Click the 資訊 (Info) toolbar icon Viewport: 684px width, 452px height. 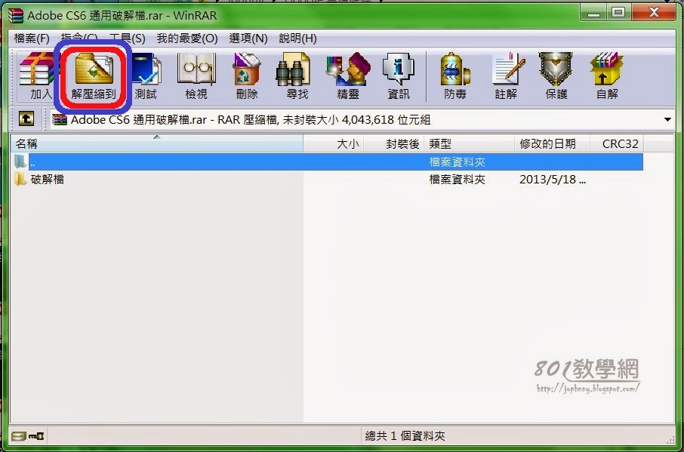tap(399, 75)
